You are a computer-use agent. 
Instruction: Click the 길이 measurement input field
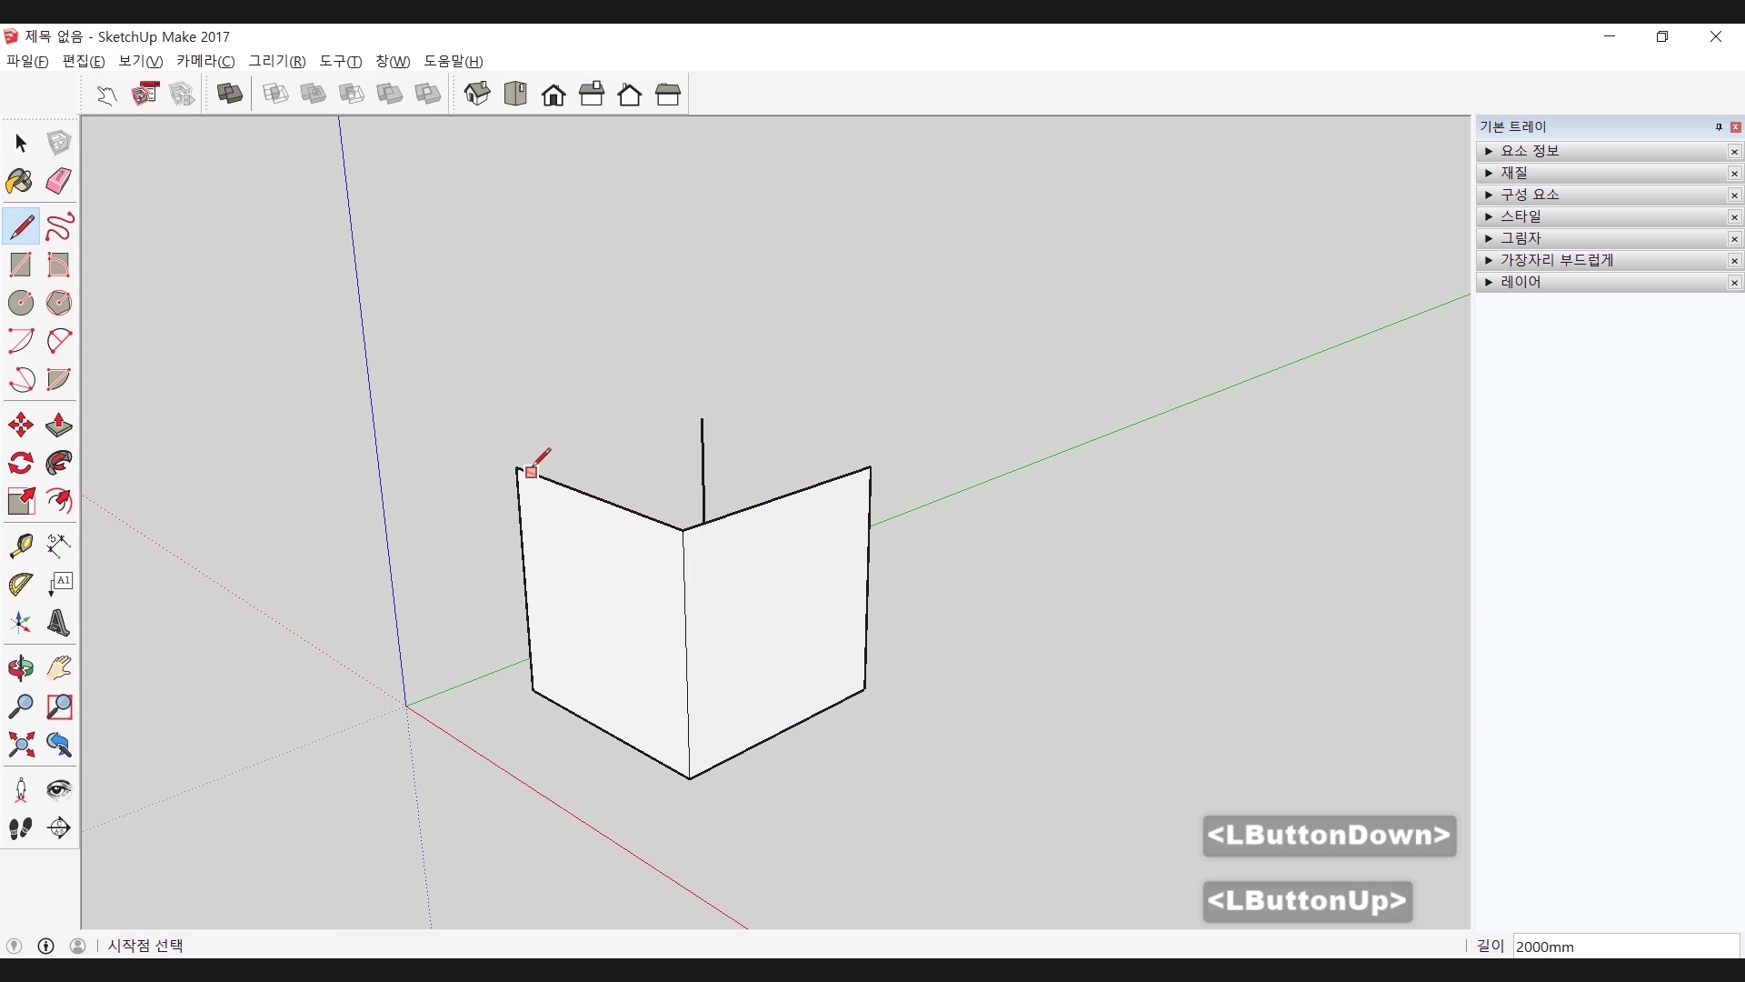1625,947
